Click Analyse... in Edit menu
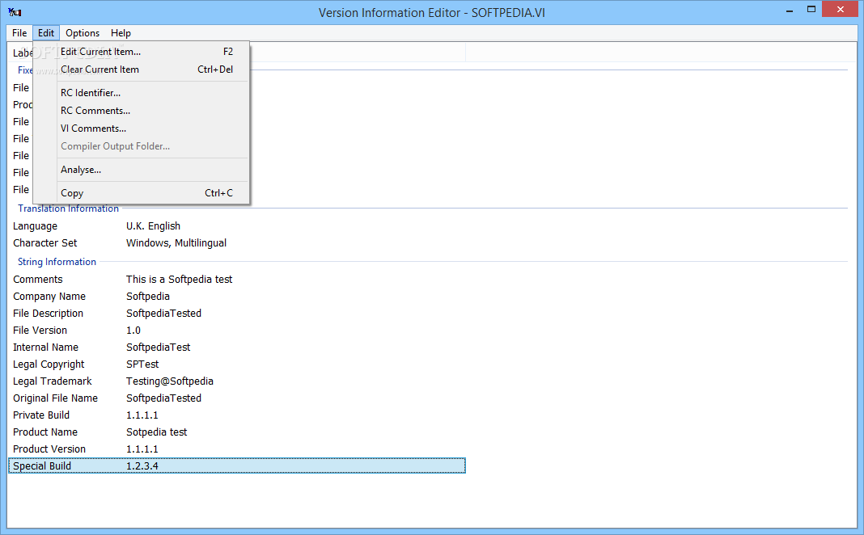Image resolution: width=864 pixels, height=535 pixels. tap(141, 170)
